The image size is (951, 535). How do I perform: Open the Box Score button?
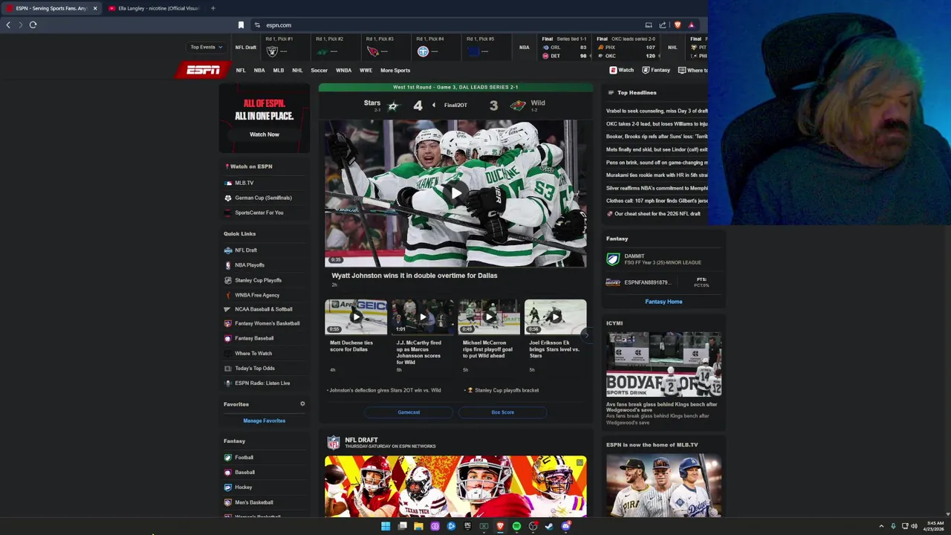click(502, 412)
